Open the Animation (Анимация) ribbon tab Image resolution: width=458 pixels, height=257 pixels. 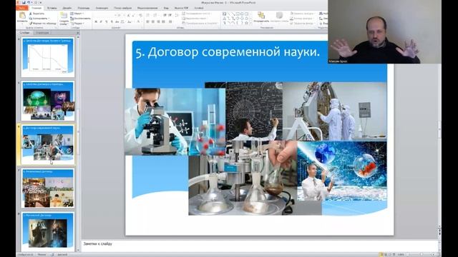102,8
